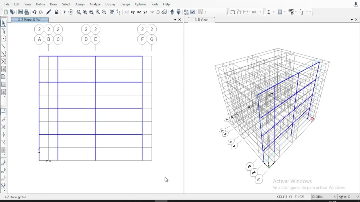This screenshot has width=360, height=202.
Task: Set default 3-d view
Action: 126,12
